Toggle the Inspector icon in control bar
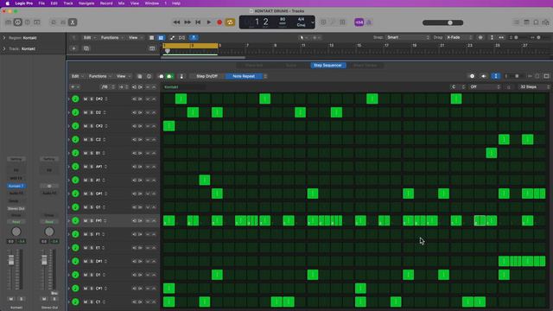 point(17,22)
